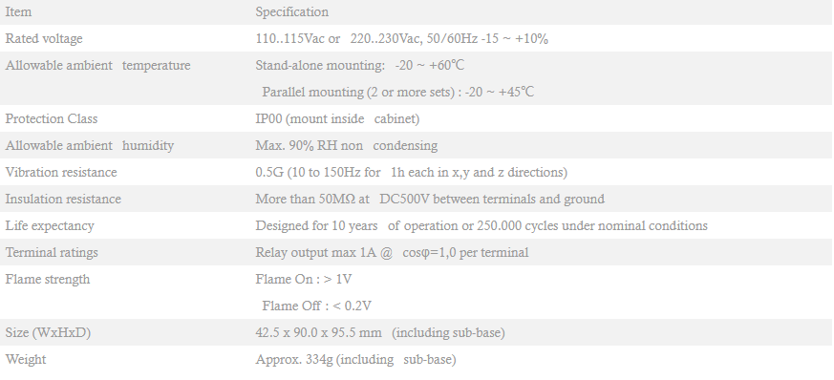The image size is (834, 380).
Task: Click the Flame On threshold value
Action: (x=303, y=279)
